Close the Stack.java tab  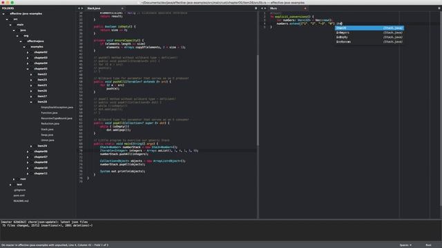(x=122, y=8)
